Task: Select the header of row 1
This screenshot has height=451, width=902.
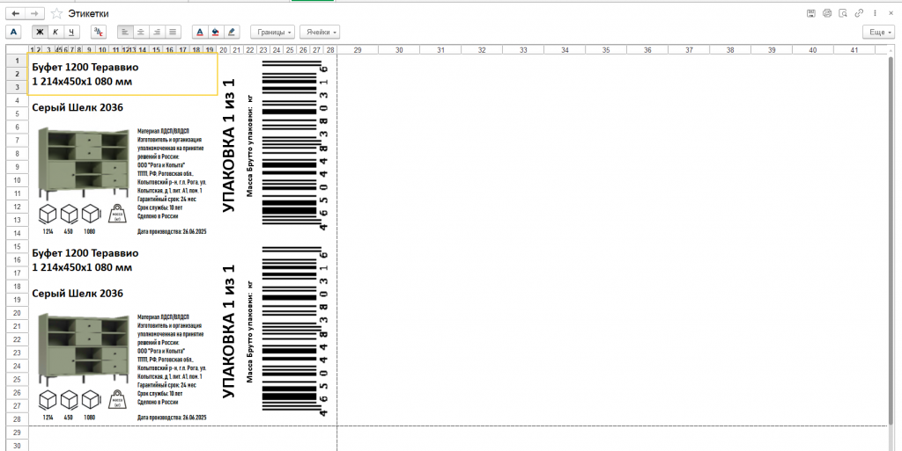Action: click(x=17, y=61)
